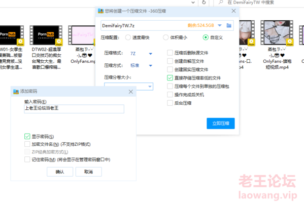Uncheck 直接存储压缩率低的文件 option
Image resolution: width=304 pixels, height=204 pixels.
pos(170,78)
